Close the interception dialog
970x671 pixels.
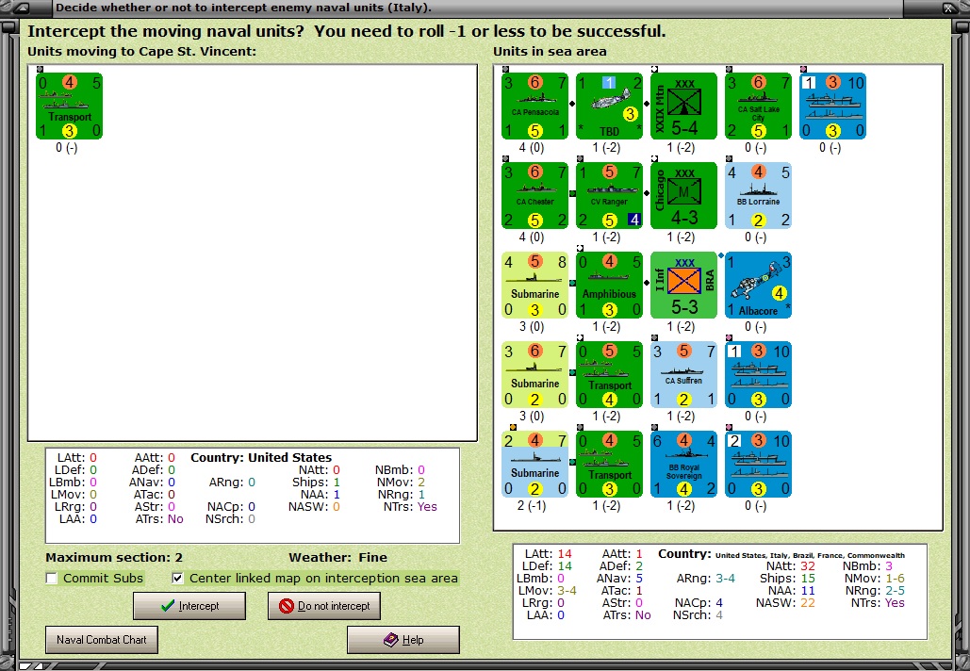[x=949, y=8]
